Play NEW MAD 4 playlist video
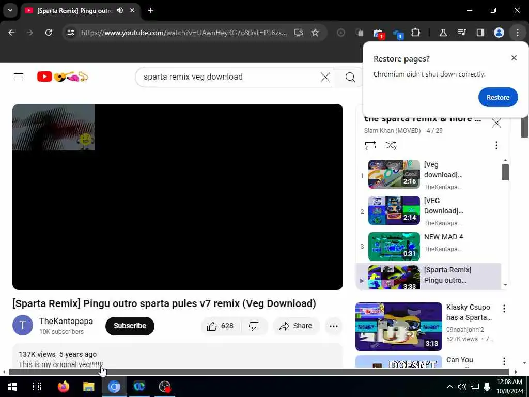The height and width of the screenshot is (397, 529). 428,247
